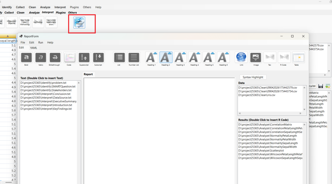Click the Bold formatting icon

(x=26, y=57)
